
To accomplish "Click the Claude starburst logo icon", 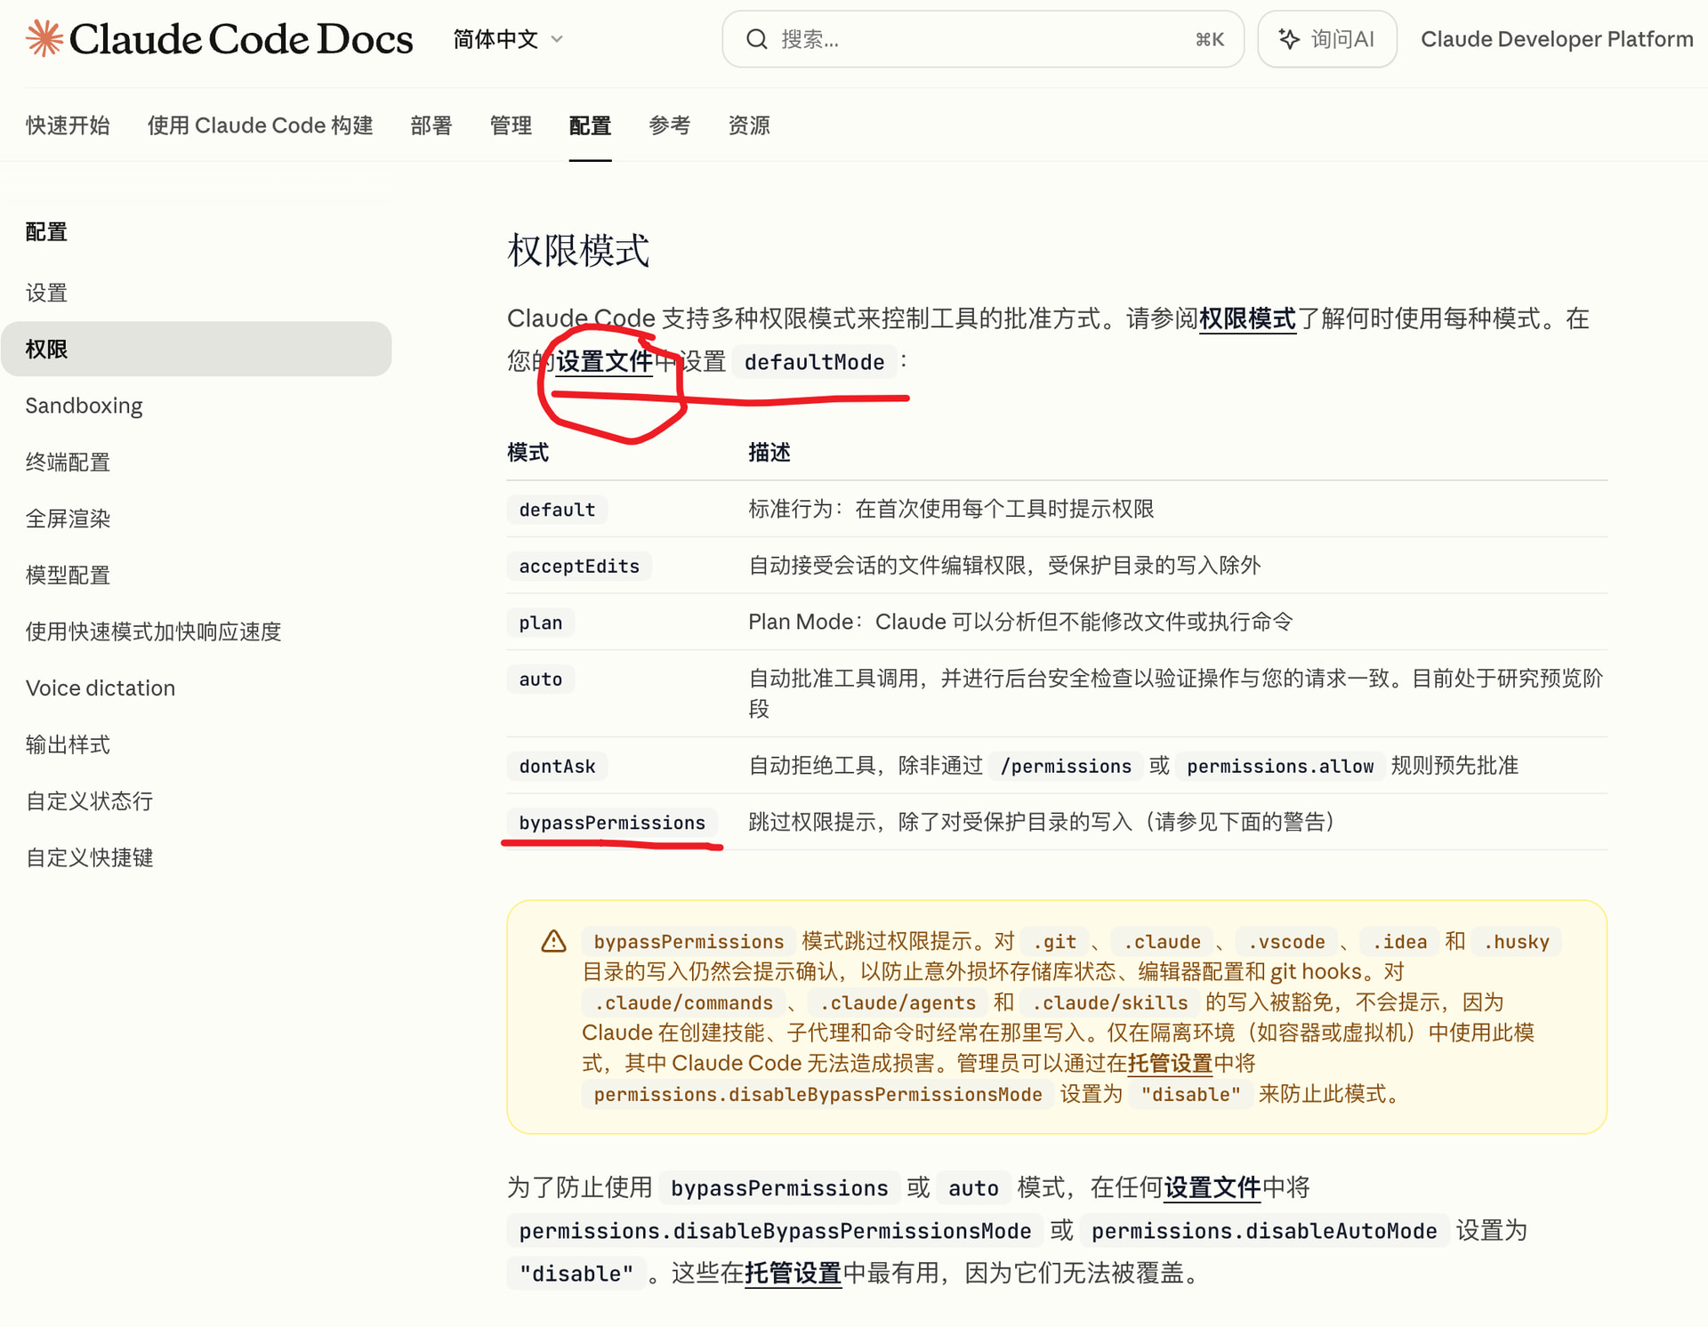I will (44, 39).
